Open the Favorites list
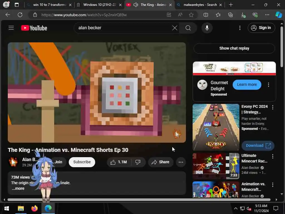285x214 pixels. pyautogui.click(x=218, y=15)
